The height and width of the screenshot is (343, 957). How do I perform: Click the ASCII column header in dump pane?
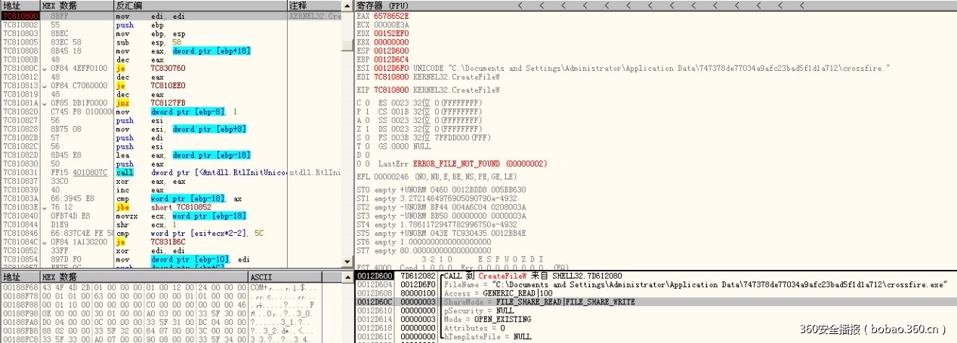[x=260, y=277]
